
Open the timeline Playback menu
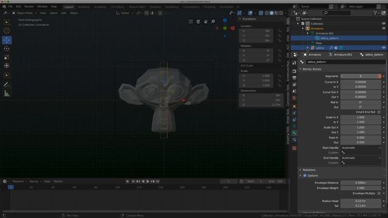(18, 182)
